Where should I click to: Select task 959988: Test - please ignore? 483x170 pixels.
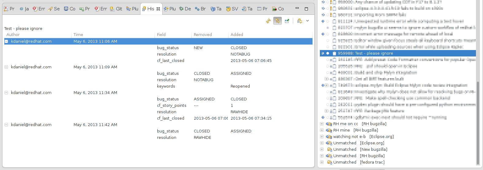pos(398,53)
